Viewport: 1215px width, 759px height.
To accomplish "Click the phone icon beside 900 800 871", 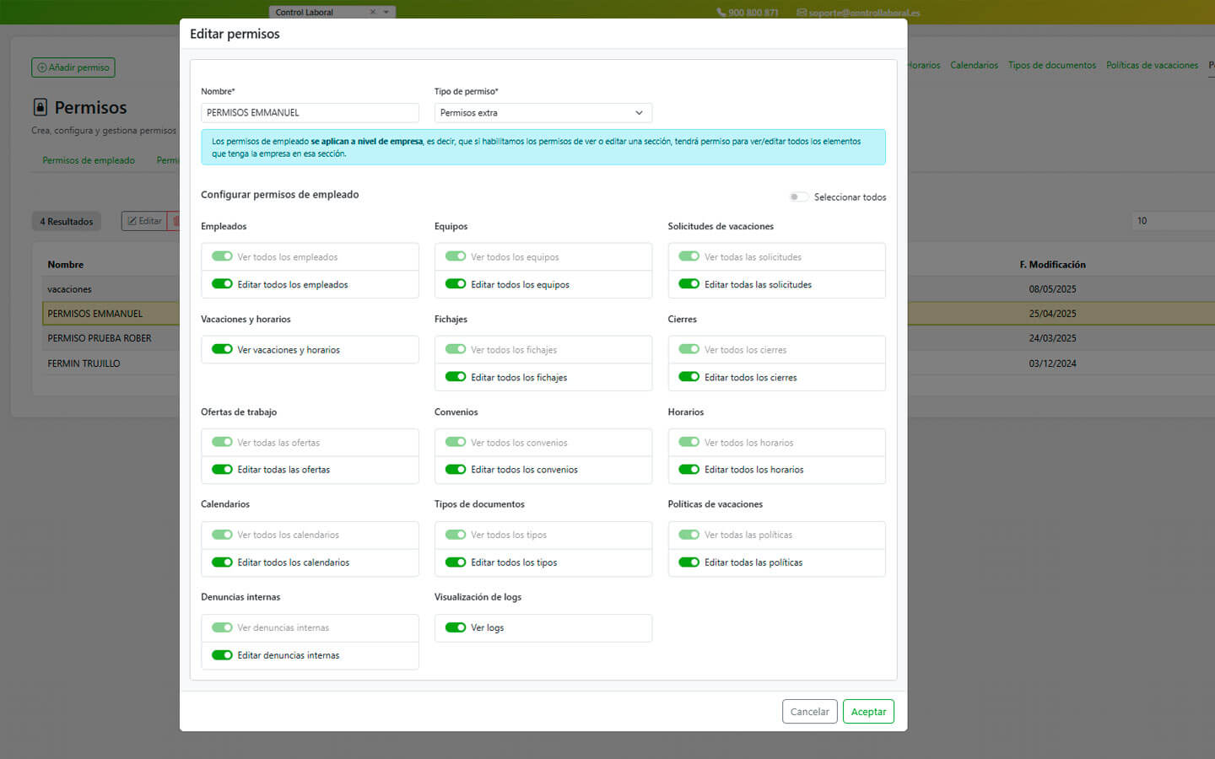I will click(x=721, y=13).
